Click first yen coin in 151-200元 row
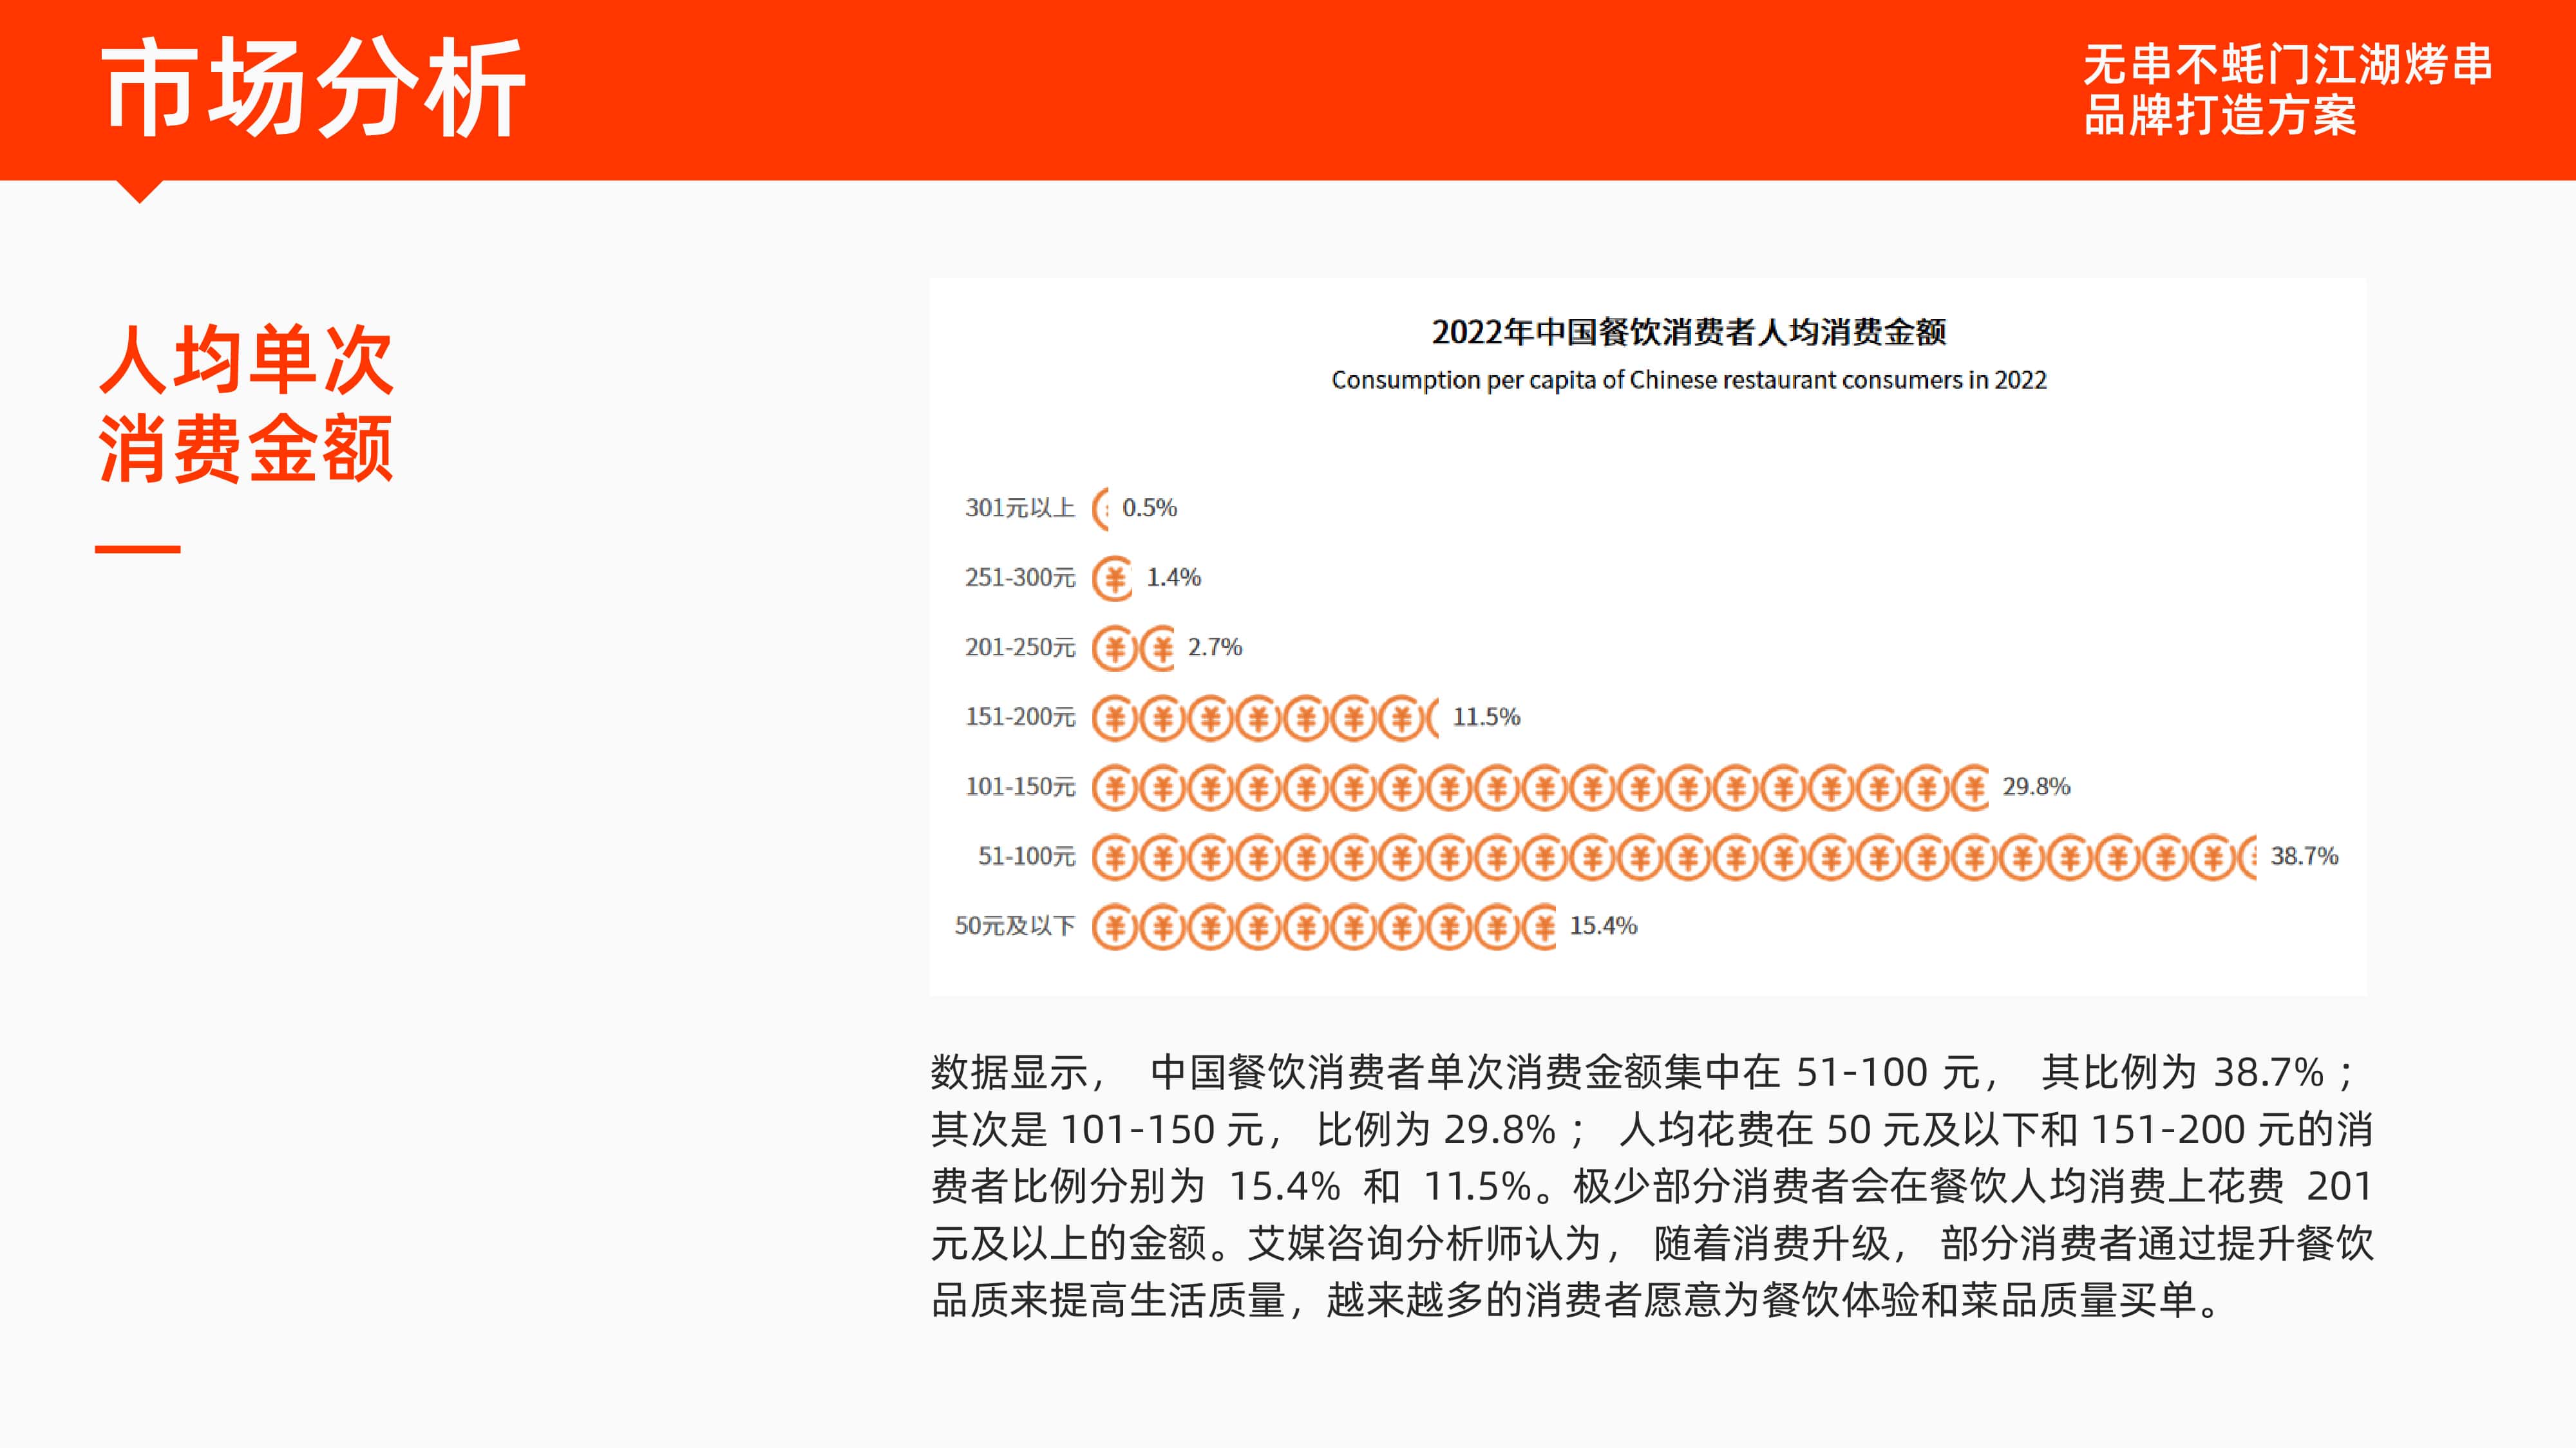 tap(1115, 718)
